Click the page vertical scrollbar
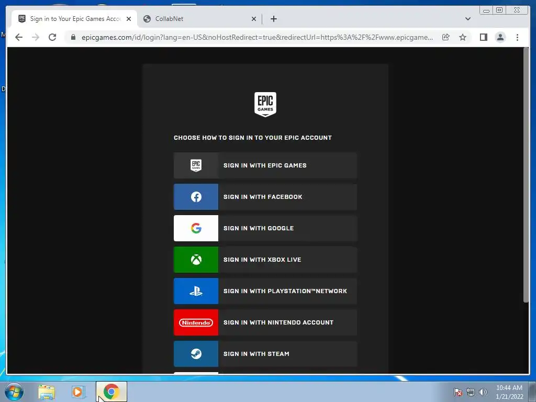Screen dimensions: 536x402 coord(526,175)
